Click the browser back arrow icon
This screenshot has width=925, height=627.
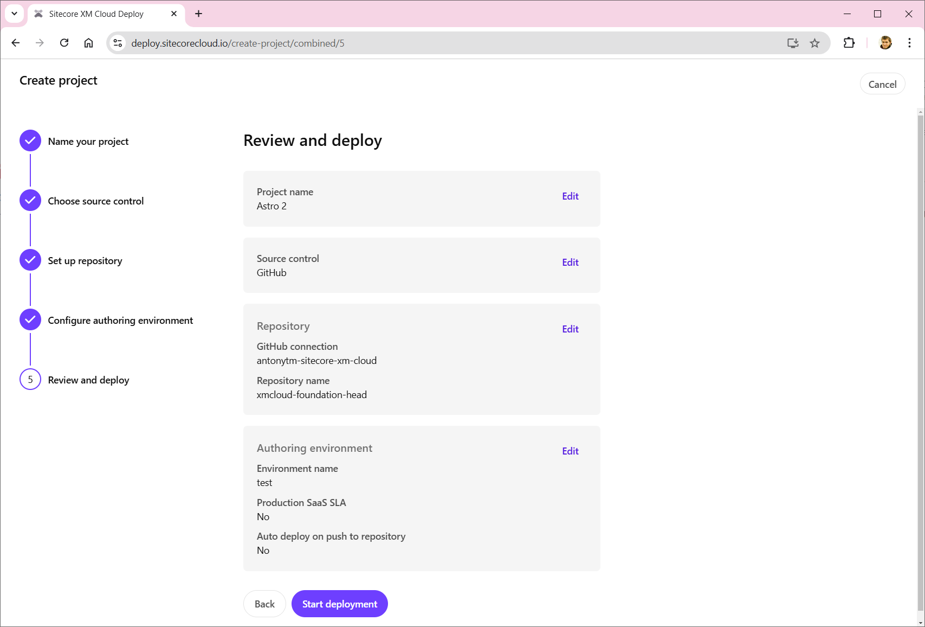click(x=16, y=43)
